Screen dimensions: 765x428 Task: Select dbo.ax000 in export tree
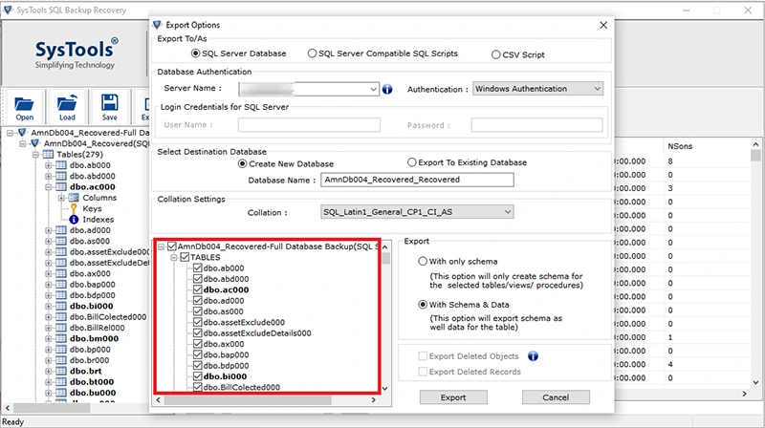tap(224, 344)
